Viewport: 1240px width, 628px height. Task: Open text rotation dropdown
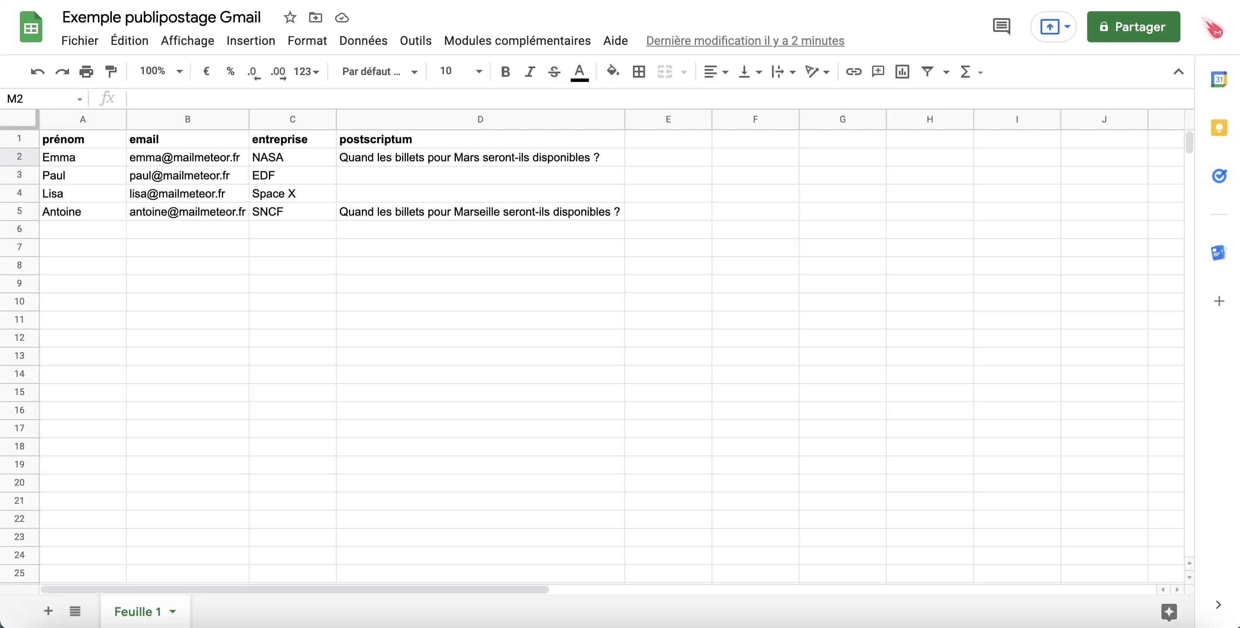(817, 72)
